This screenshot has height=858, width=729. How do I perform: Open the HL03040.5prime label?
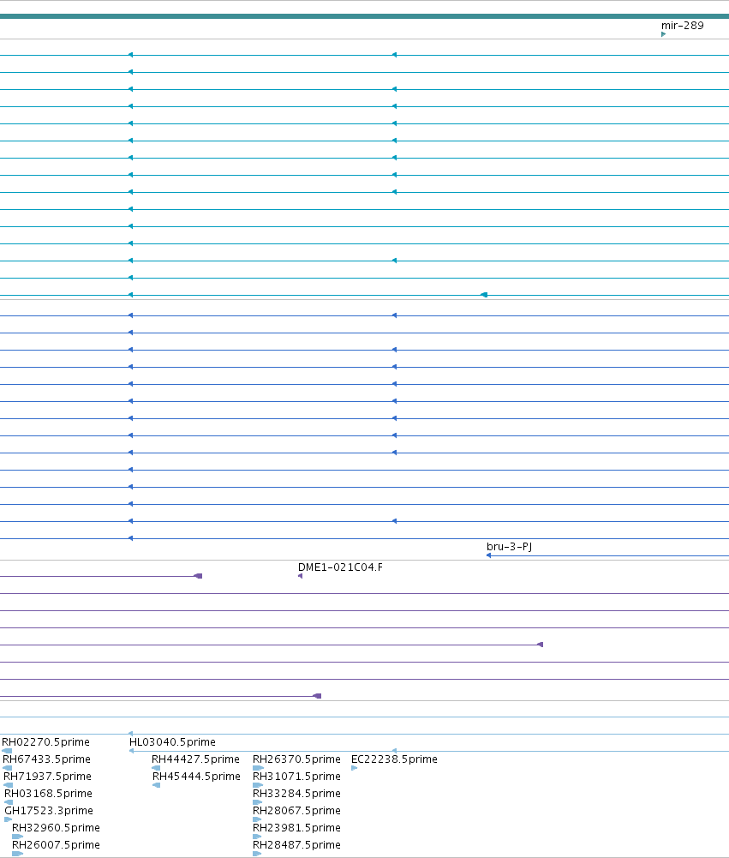point(172,742)
